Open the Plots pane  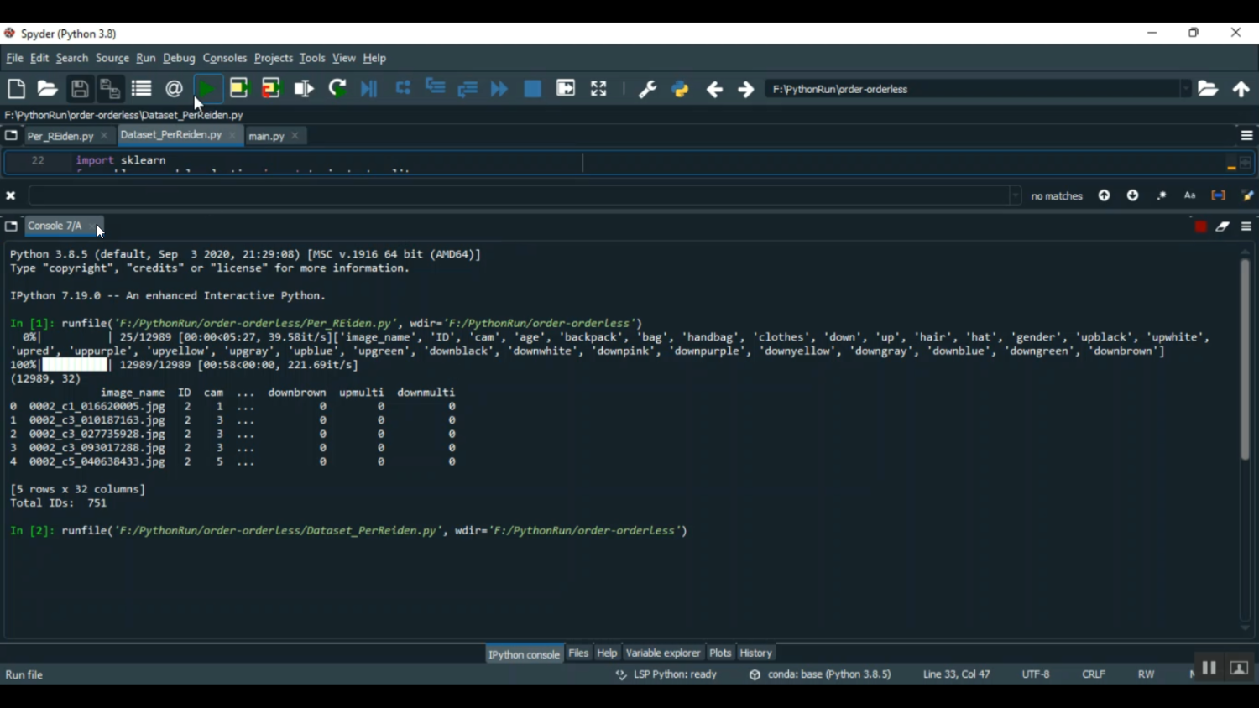[720, 653]
